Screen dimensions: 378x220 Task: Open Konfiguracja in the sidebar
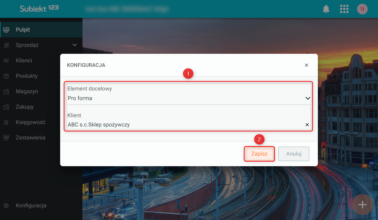pyautogui.click(x=41, y=206)
